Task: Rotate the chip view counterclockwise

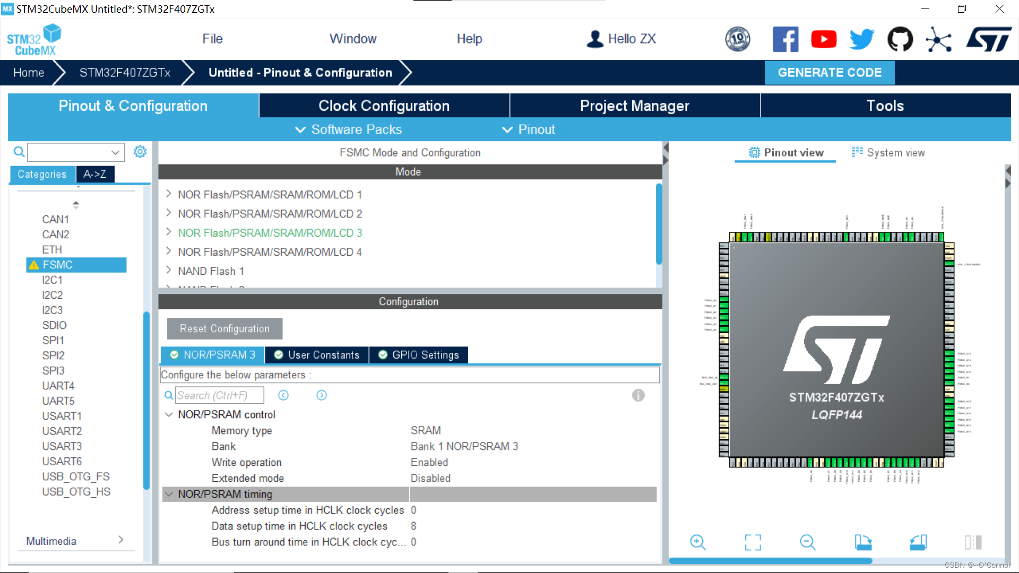Action: 918,542
